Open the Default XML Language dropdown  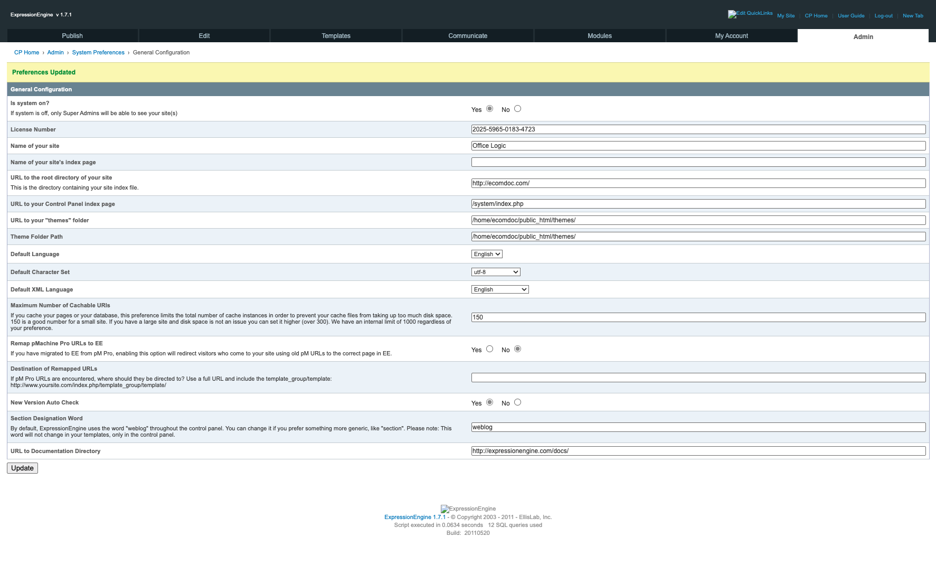[499, 289]
